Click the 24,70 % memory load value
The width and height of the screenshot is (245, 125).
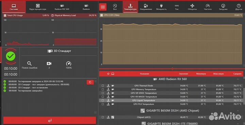(x=93, y=15)
